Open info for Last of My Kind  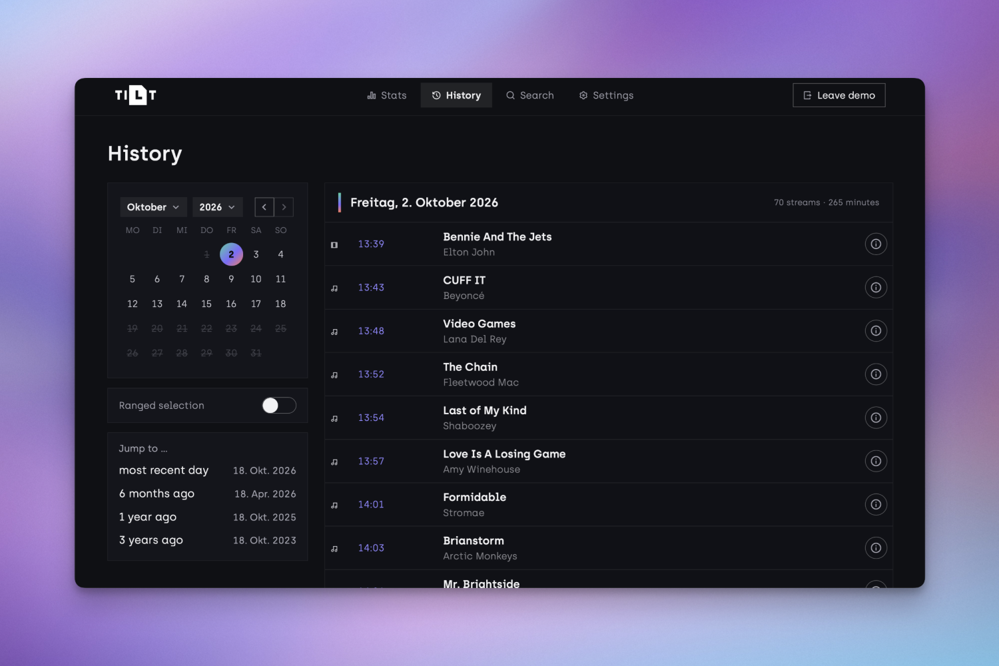(x=876, y=418)
